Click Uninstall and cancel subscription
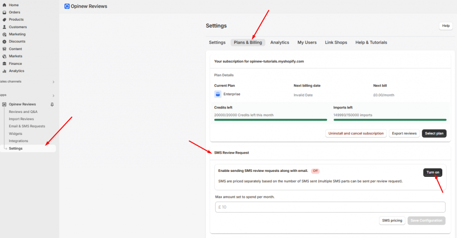 coord(356,134)
